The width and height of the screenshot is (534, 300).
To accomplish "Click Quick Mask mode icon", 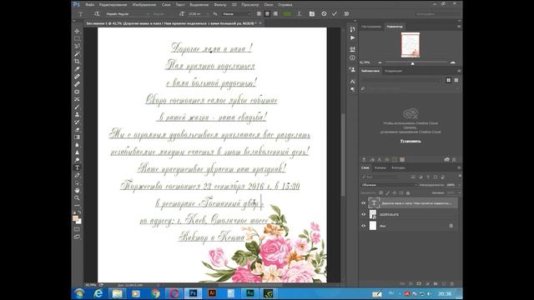I will (77, 229).
